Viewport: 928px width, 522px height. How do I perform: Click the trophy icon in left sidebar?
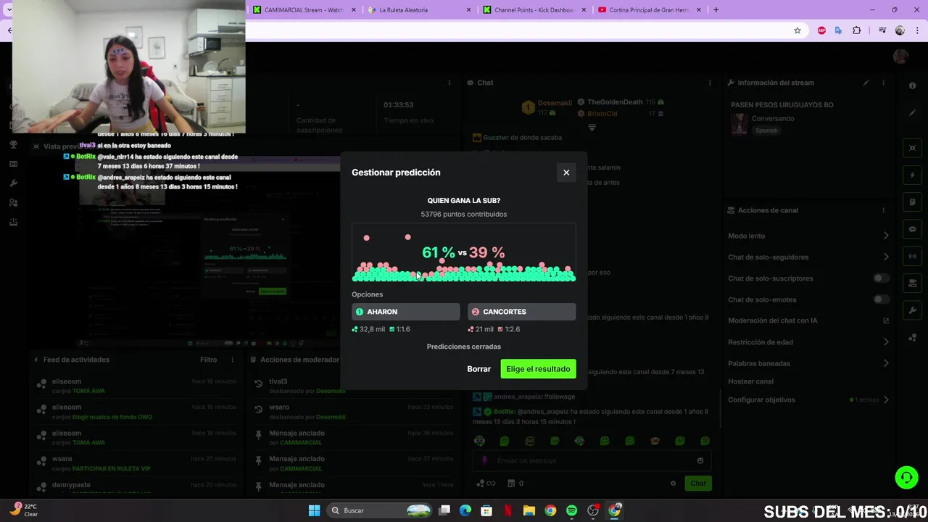click(13, 145)
